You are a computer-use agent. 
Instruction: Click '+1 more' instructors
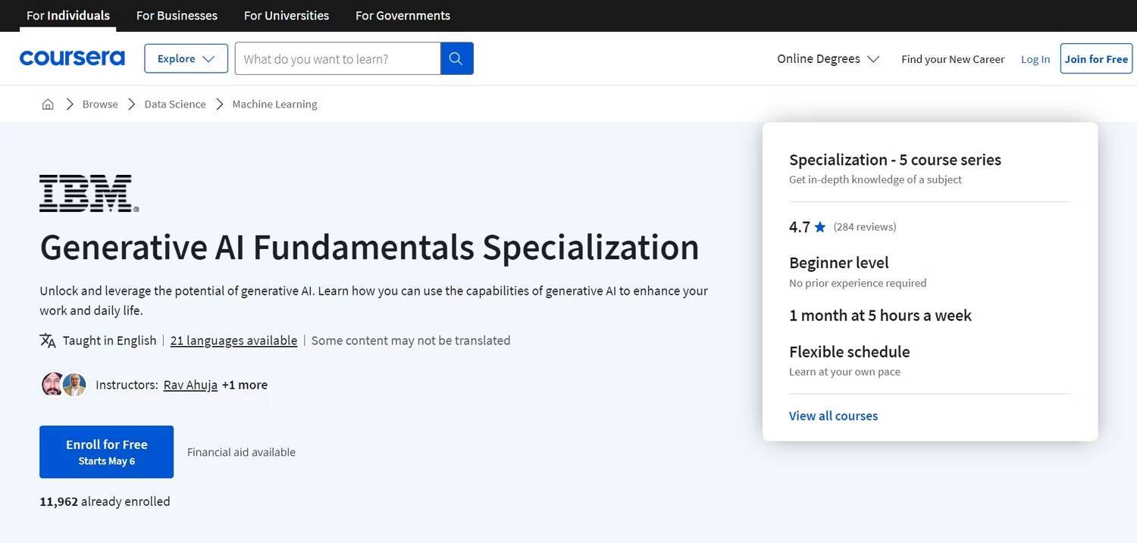pyautogui.click(x=245, y=385)
